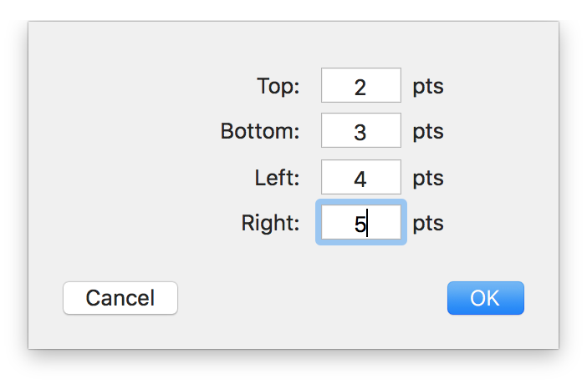Click the pts unit beside Left field

[x=427, y=178]
